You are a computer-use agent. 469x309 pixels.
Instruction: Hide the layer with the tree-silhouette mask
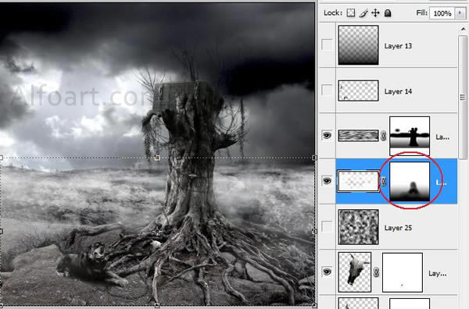[327, 136]
